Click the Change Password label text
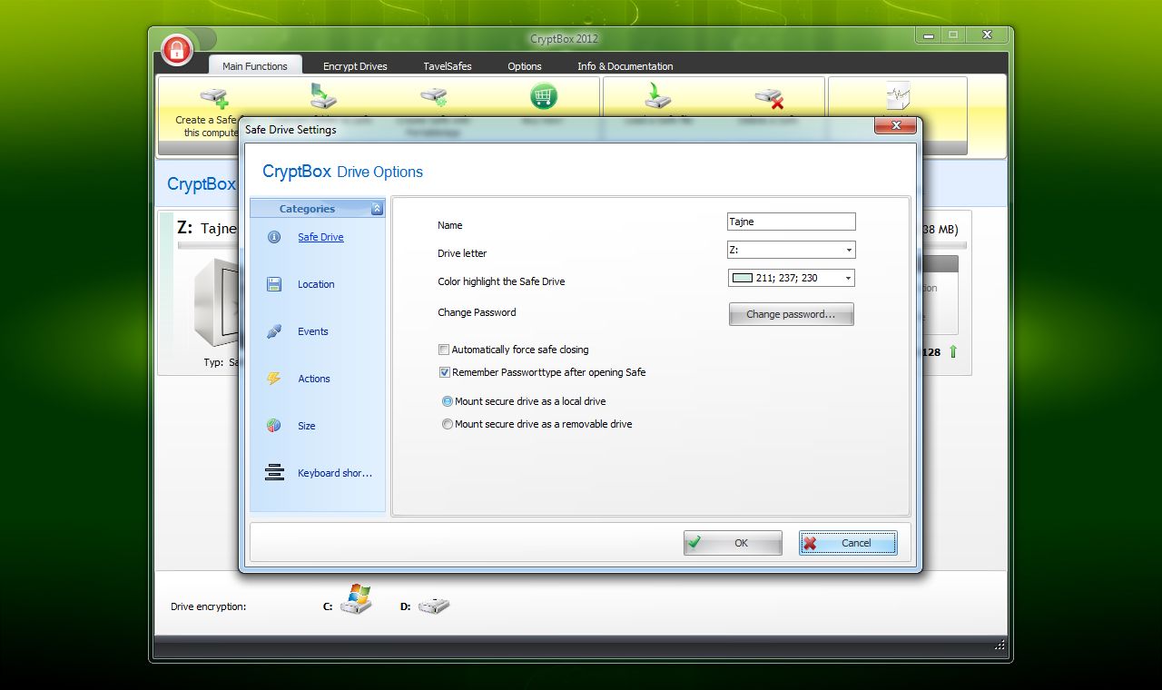This screenshot has width=1162, height=690. pos(477,312)
